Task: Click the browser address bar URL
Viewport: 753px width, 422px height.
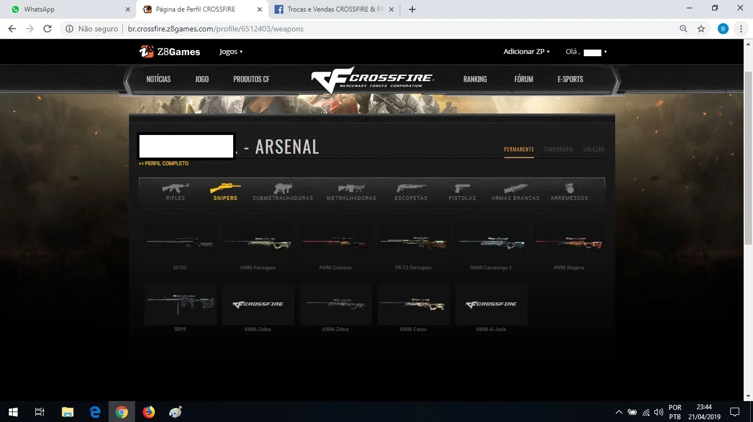Action: (x=216, y=29)
